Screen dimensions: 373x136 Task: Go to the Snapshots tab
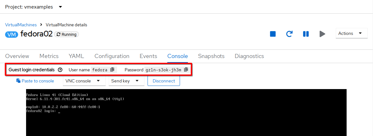(x=211, y=56)
